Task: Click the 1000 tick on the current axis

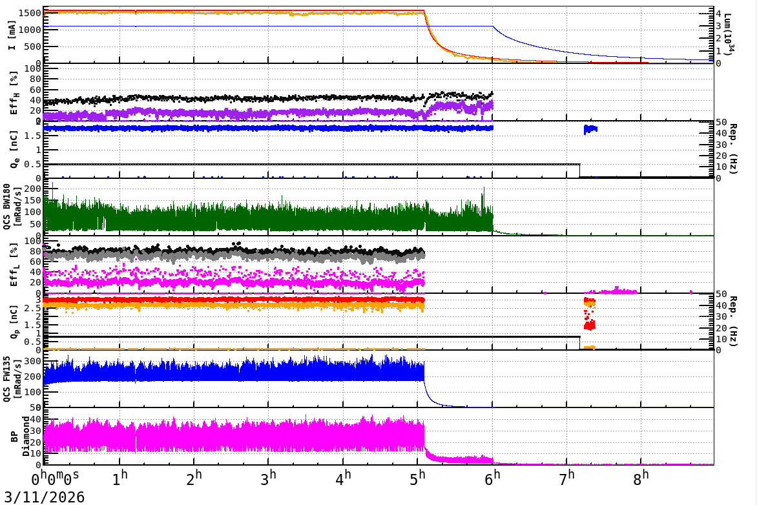Action: pyautogui.click(x=30, y=30)
